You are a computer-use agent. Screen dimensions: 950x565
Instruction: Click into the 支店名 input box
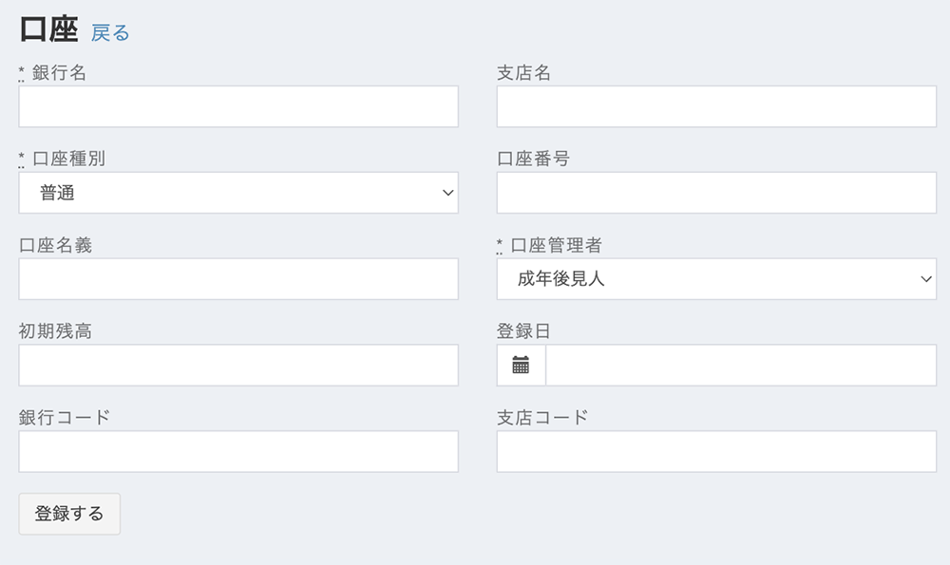tap(716, 106)
